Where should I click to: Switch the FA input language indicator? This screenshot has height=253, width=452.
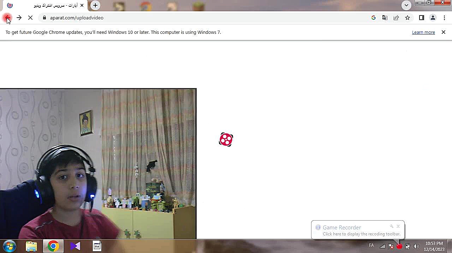371,245
